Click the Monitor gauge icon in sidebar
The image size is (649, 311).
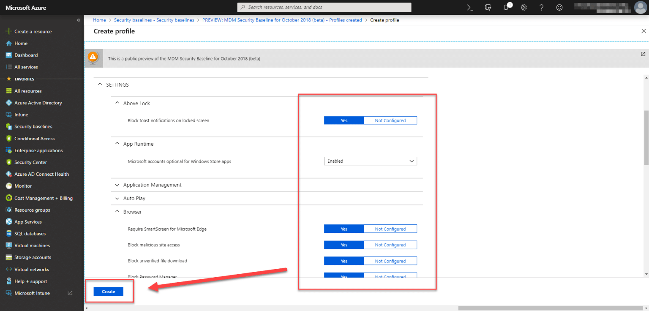pyautogui.click(x=8, y=186)
